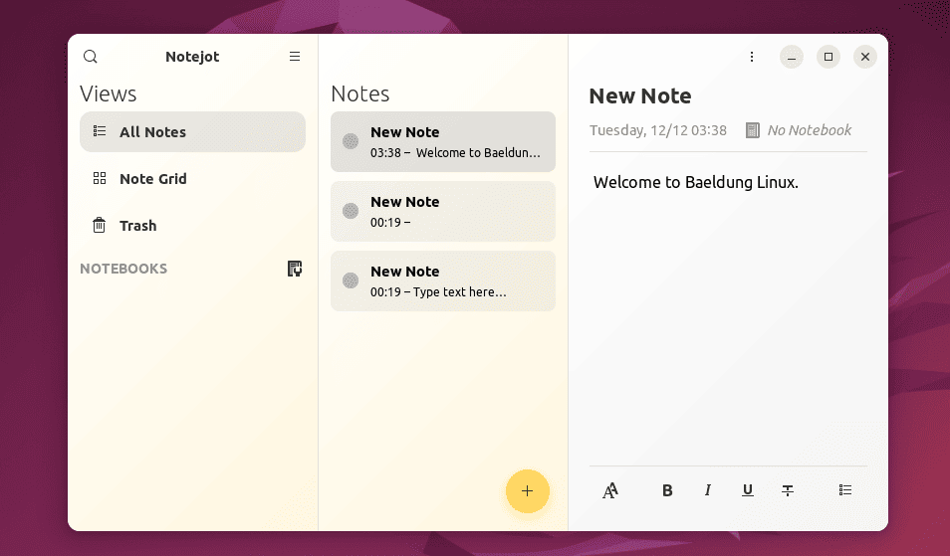
Task: Maximize the Notejot window
Action: (x=829, y=57)
